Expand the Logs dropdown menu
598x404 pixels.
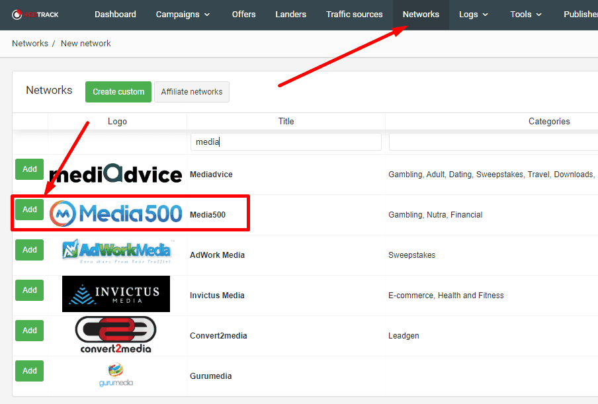(x=473, y=15)
